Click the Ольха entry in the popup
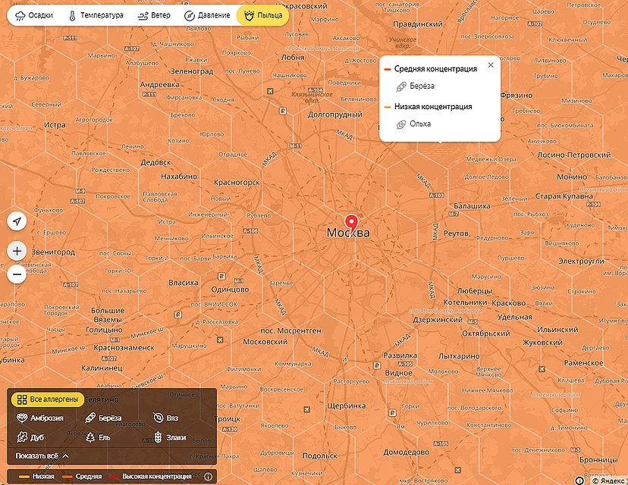 413,124
